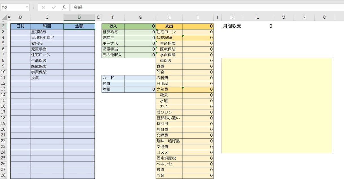Click the 外食 expense cell
This screenshot has height=179, width=344.
click(169, 72)
